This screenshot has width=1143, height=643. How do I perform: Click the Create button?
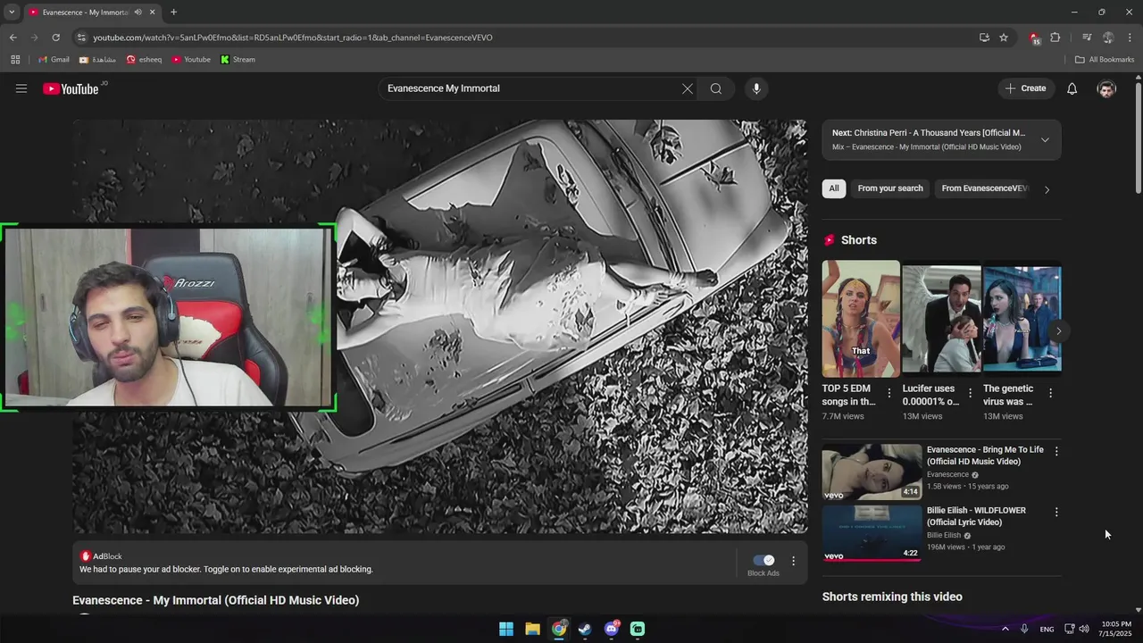(x=1025, y=88)
